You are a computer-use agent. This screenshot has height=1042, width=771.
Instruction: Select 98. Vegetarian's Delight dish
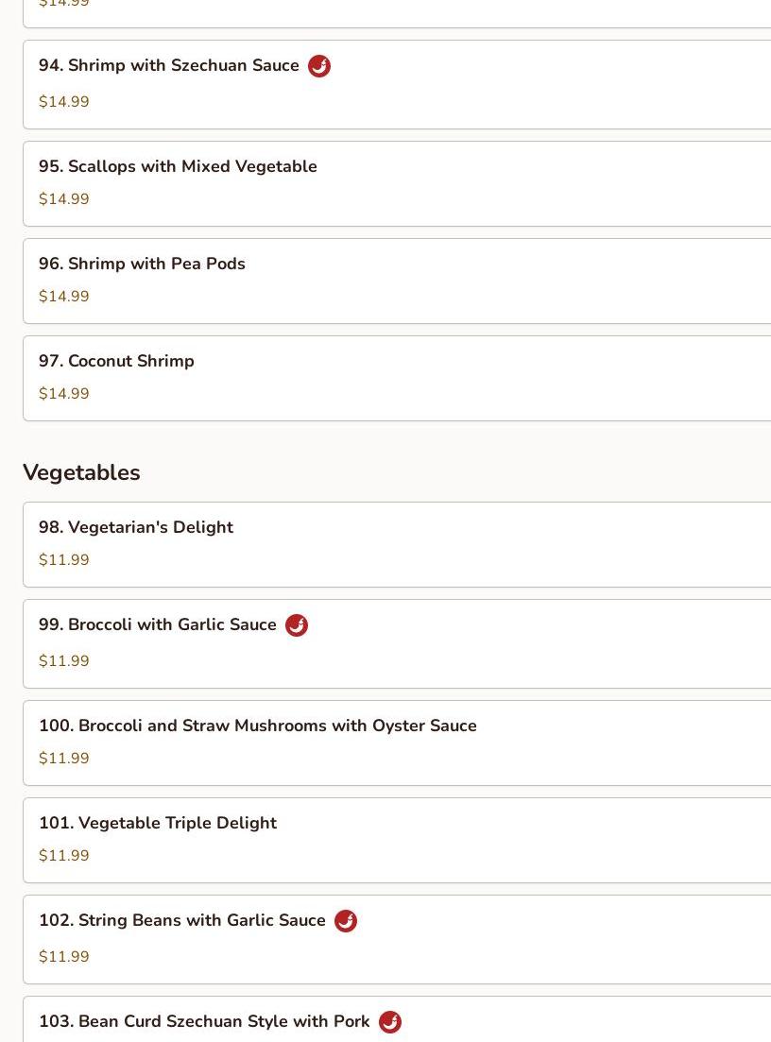tap(136, 528)
